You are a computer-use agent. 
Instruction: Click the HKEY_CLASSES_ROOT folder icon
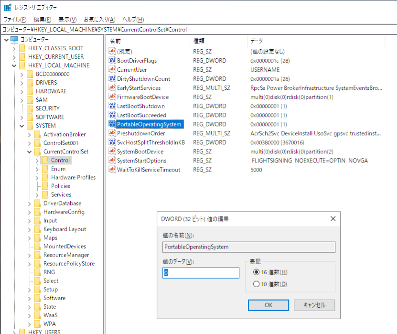coord(22,48)
